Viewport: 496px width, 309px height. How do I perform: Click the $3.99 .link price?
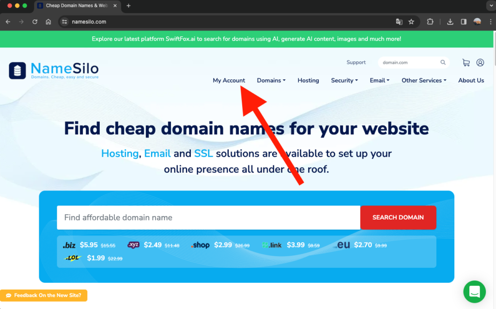(296, 245)
